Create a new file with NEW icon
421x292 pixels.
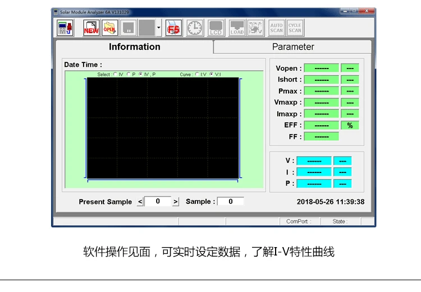coord(91,28)
